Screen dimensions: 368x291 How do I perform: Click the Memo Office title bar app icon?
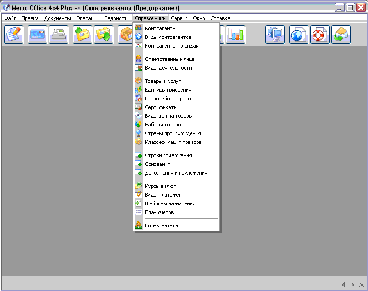pyautogui.click(x=6, y=7)
